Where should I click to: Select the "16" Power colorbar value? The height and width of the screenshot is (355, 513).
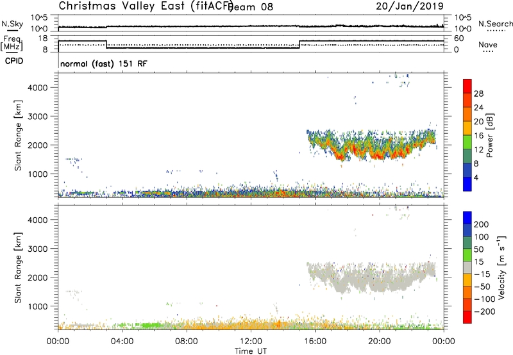[478, 136]
